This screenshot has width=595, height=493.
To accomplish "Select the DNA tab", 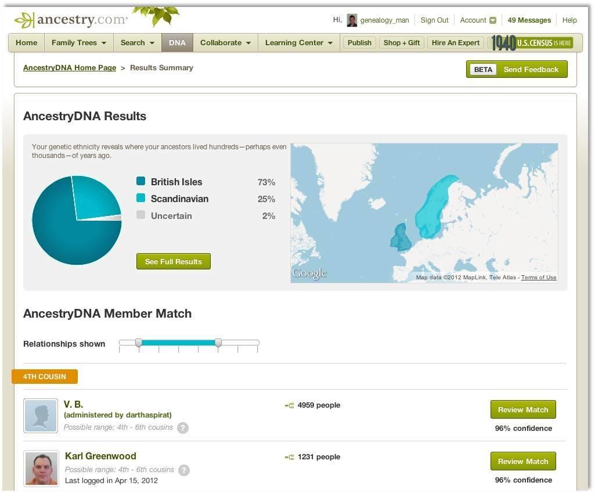I will [x=177, y=43].
